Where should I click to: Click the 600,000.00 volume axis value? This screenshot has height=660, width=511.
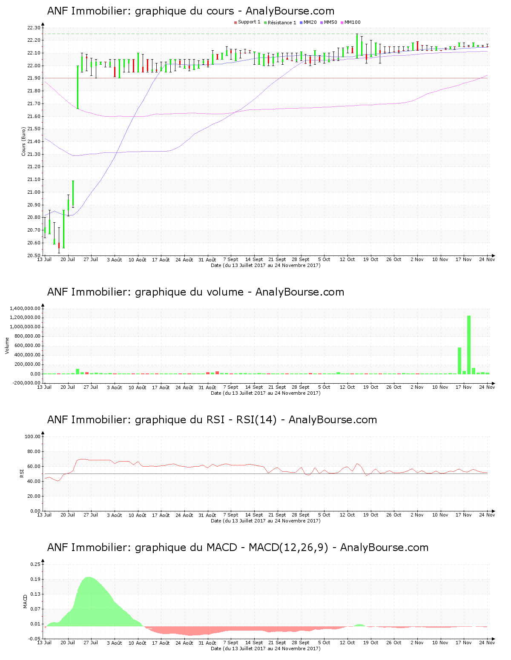tap(27, 346)
